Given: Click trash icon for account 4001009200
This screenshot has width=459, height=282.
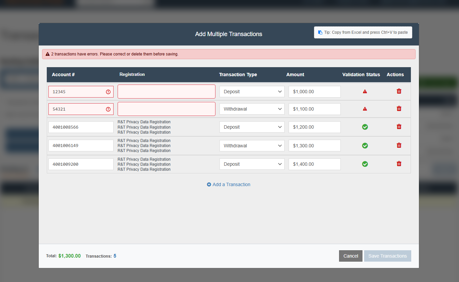Looking at the screenshot, I should point(399,164).
